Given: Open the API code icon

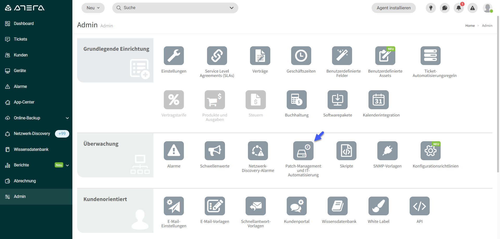Looking at the screenshot, I should pos(420,206).
